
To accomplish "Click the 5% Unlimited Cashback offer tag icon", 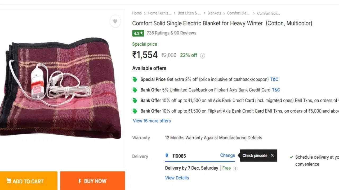I will click(135, 90).
